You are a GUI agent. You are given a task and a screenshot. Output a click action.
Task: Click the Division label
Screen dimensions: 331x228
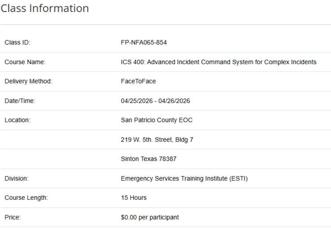(17, 178)
